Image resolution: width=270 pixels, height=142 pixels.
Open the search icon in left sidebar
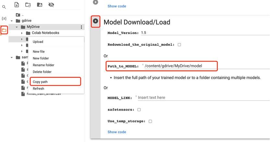(4, 7)
